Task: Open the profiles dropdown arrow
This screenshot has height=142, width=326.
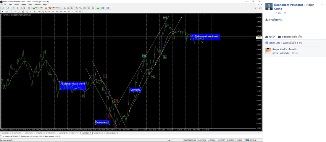Action: click(10, 8)
